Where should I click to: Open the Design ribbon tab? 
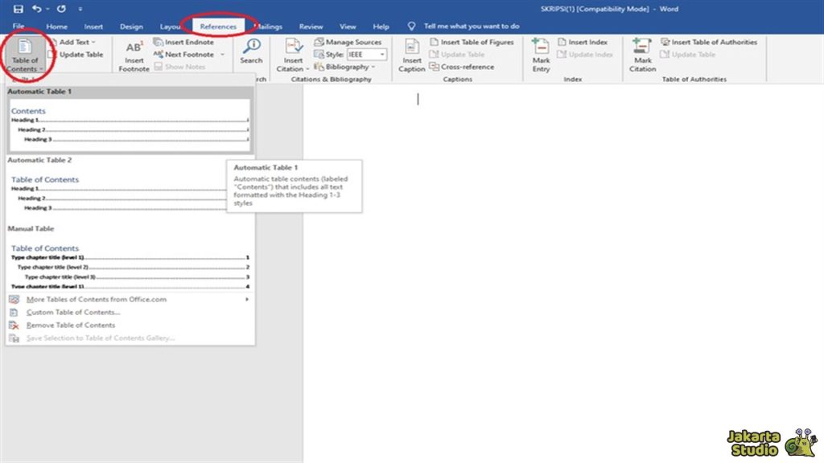pyautogui.click(x=131, y=27)
